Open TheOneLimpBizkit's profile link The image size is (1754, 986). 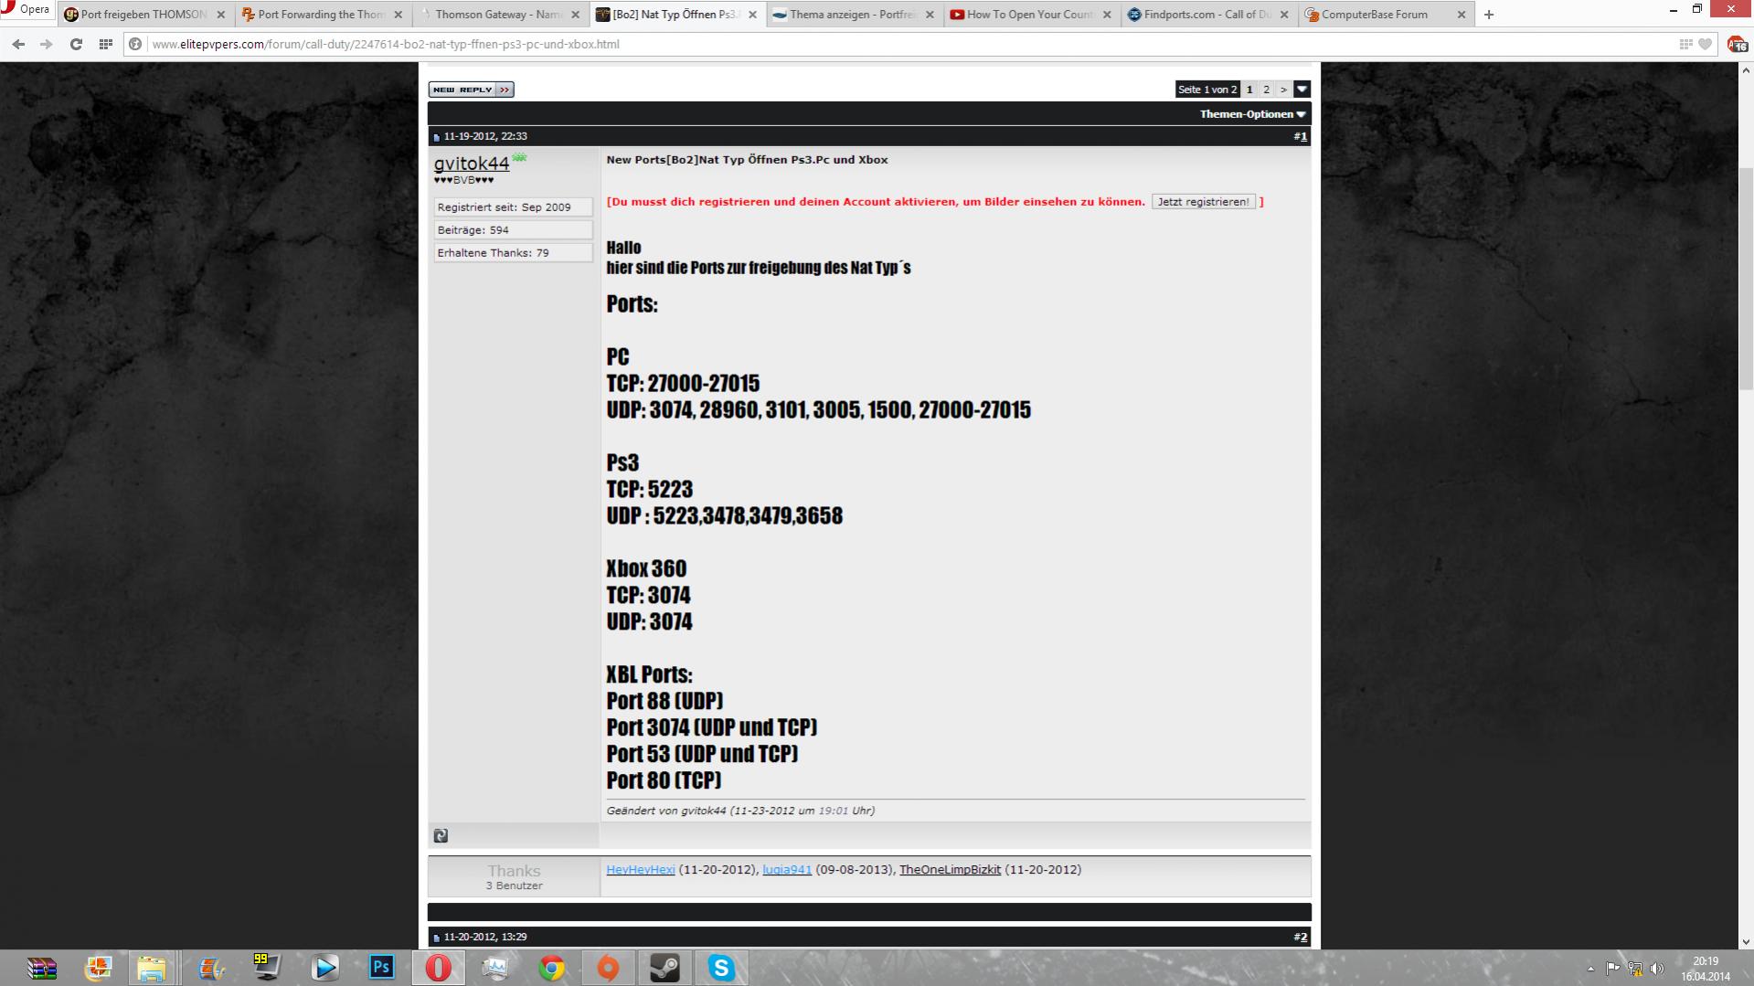click(950, 870)
